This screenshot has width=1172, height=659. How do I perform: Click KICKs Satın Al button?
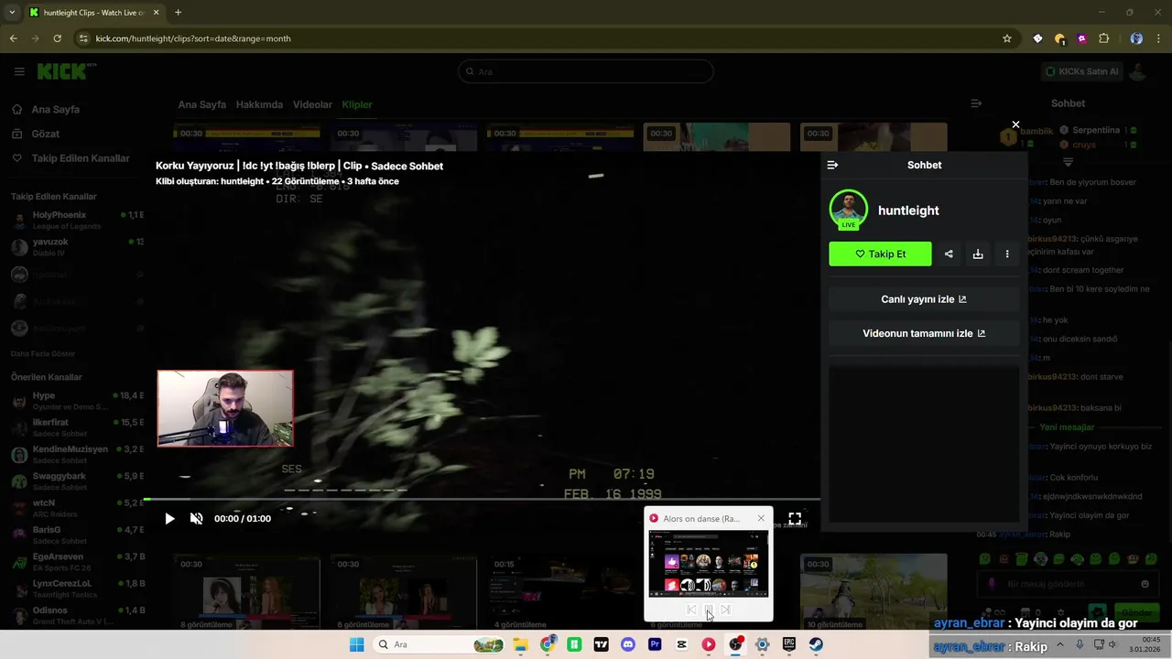[x=1082, y=71]
